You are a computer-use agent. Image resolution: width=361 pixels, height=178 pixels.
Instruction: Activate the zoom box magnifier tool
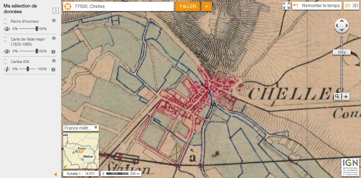pos(337,97)
